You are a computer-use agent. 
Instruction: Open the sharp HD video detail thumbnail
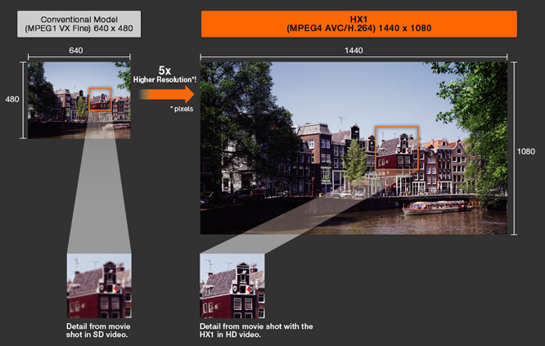(232, 285)
